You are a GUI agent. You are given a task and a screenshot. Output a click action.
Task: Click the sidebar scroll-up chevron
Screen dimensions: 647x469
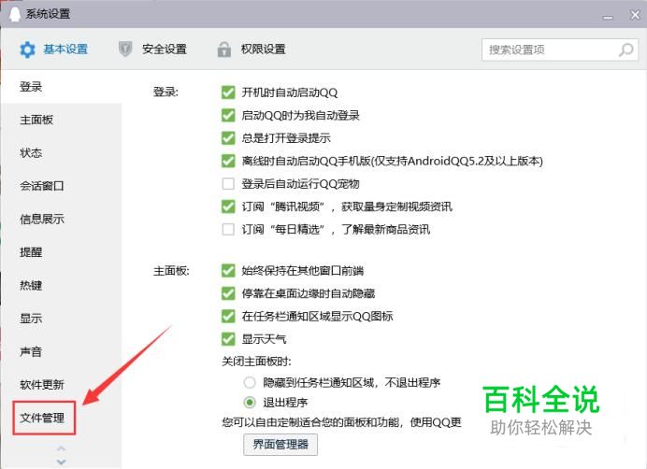(61, 448)
